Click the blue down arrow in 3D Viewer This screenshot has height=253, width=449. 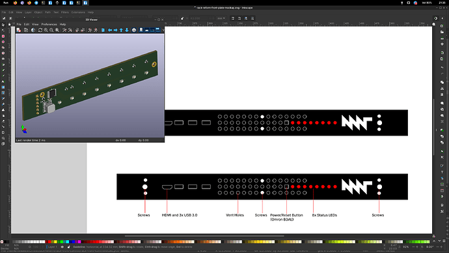pyautogui.click(x=127, y=30)
